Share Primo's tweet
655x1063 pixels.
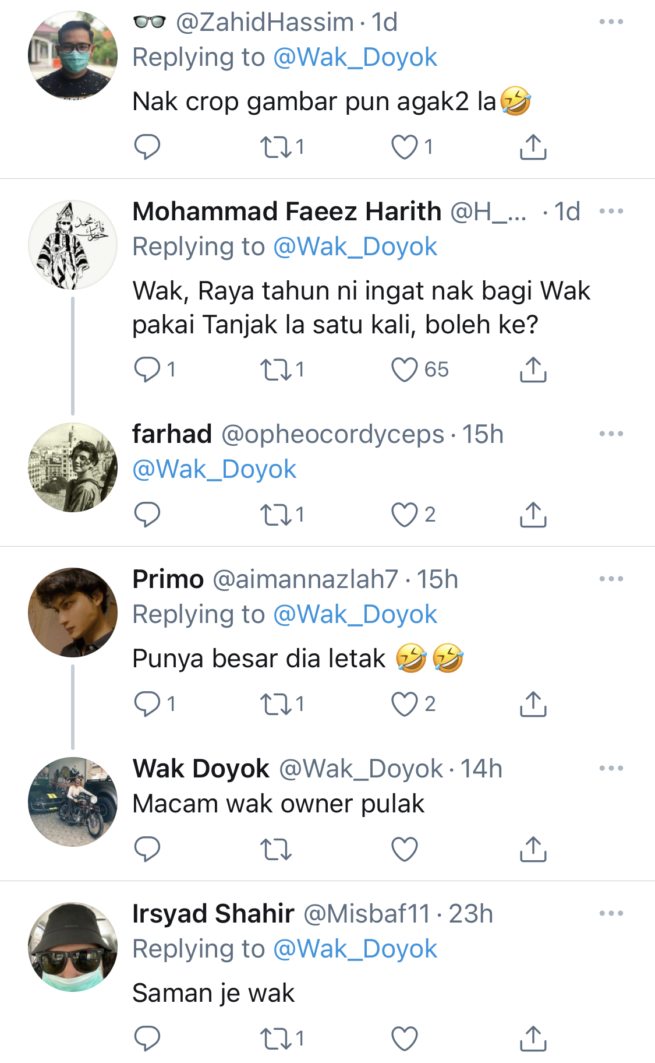pyautogui.click(x=533, y=704)
